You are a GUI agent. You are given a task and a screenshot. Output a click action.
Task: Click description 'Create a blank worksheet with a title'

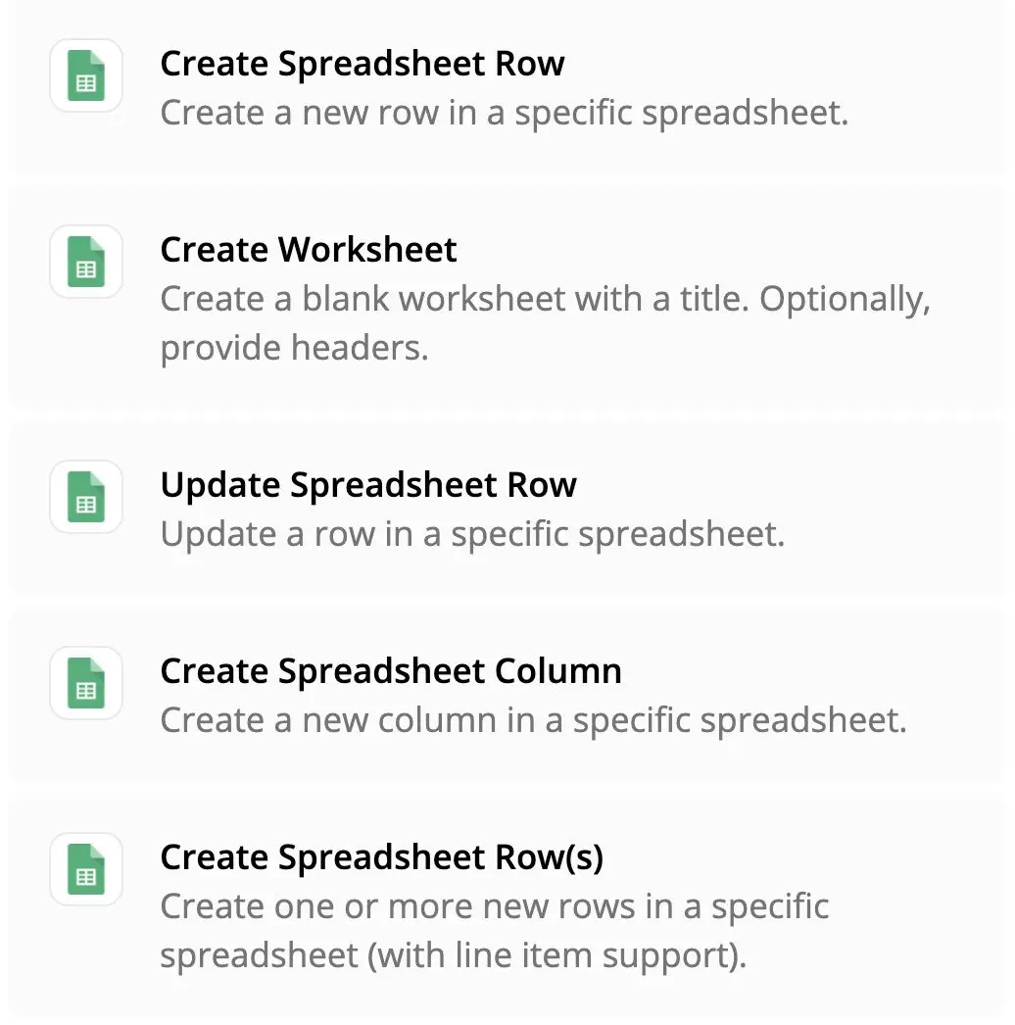pyautogui.click(x=455, y=299)
